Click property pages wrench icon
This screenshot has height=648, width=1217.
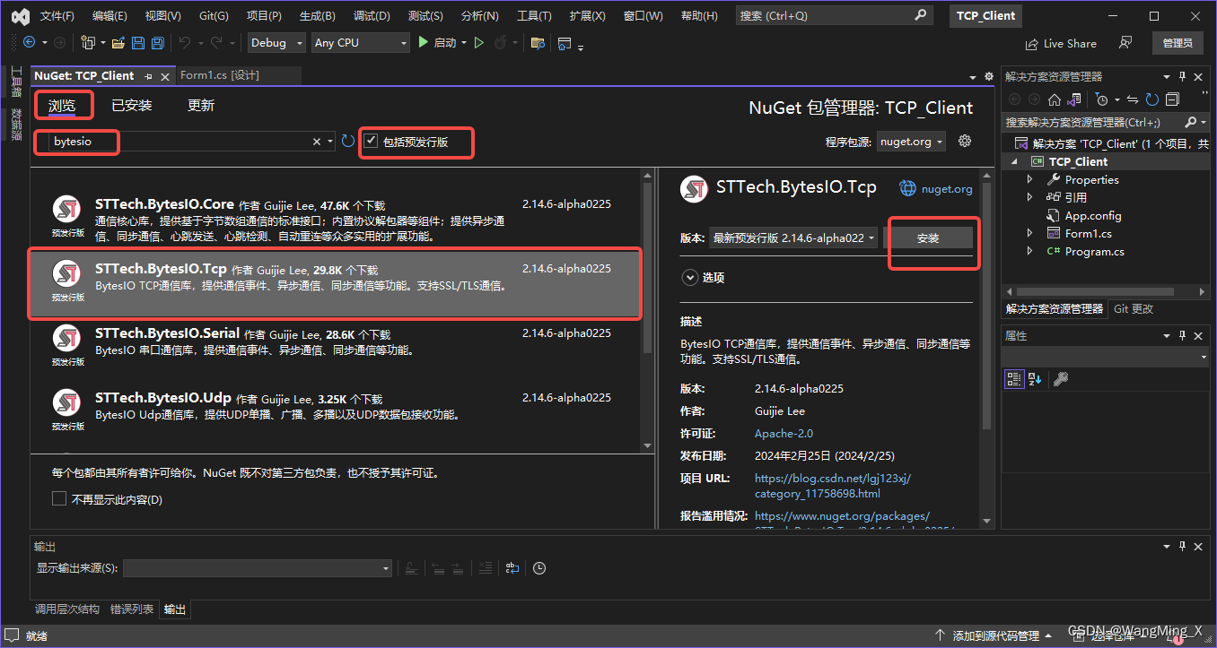(x=1060, y=379)
